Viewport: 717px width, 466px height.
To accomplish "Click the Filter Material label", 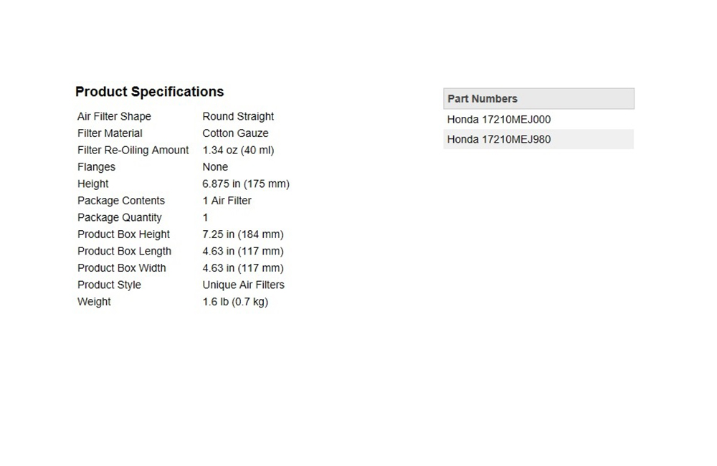I will coord(110,133).
